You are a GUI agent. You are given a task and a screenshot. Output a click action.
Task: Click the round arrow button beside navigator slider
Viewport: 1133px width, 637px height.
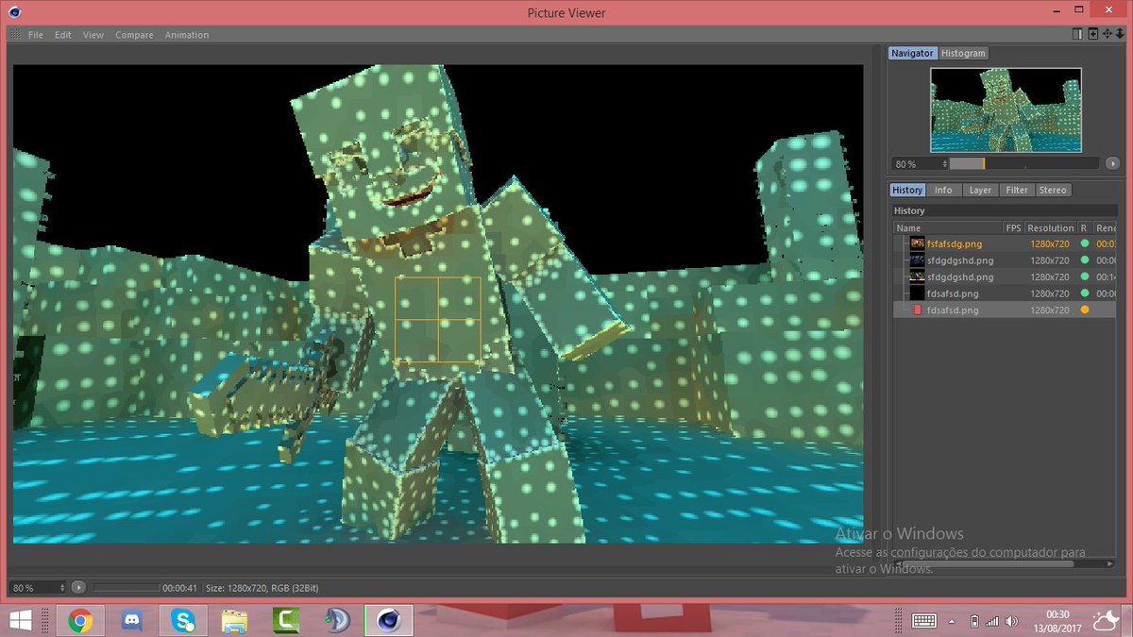coord(1112,163)
